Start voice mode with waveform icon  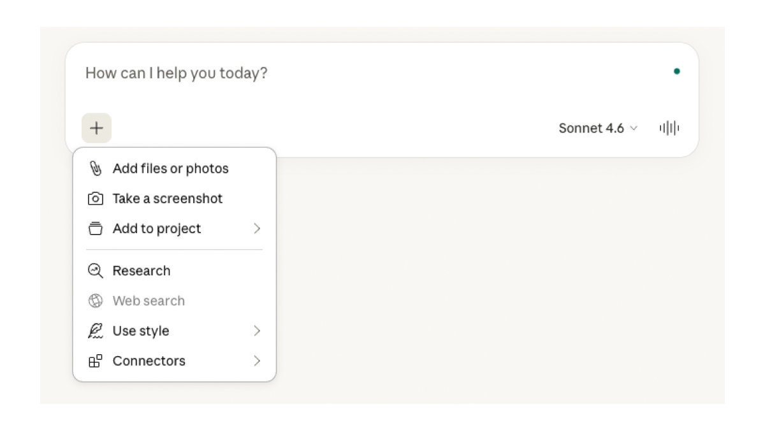pos(669,128)
